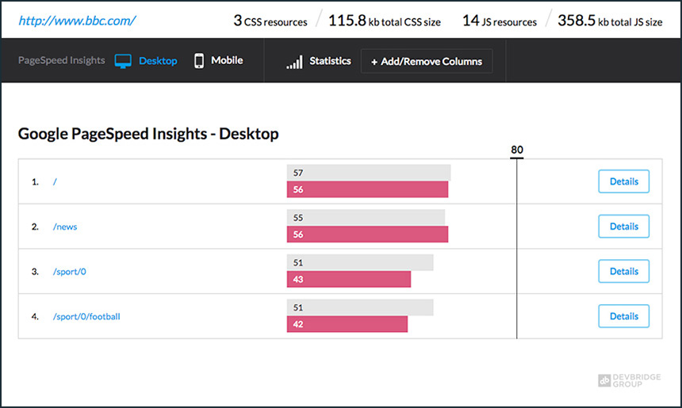Click the 80 threshold marker label
This screenshot has width=682, height=408.
click(x=517, y=150)
